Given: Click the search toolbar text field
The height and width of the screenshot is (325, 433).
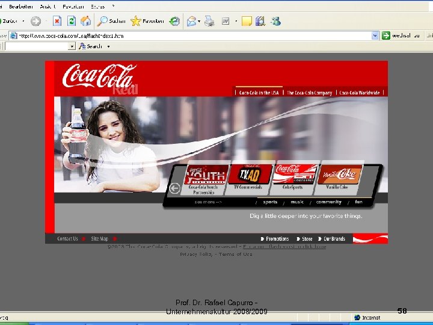Looking at the screenshot, I should tap(37, 46).
